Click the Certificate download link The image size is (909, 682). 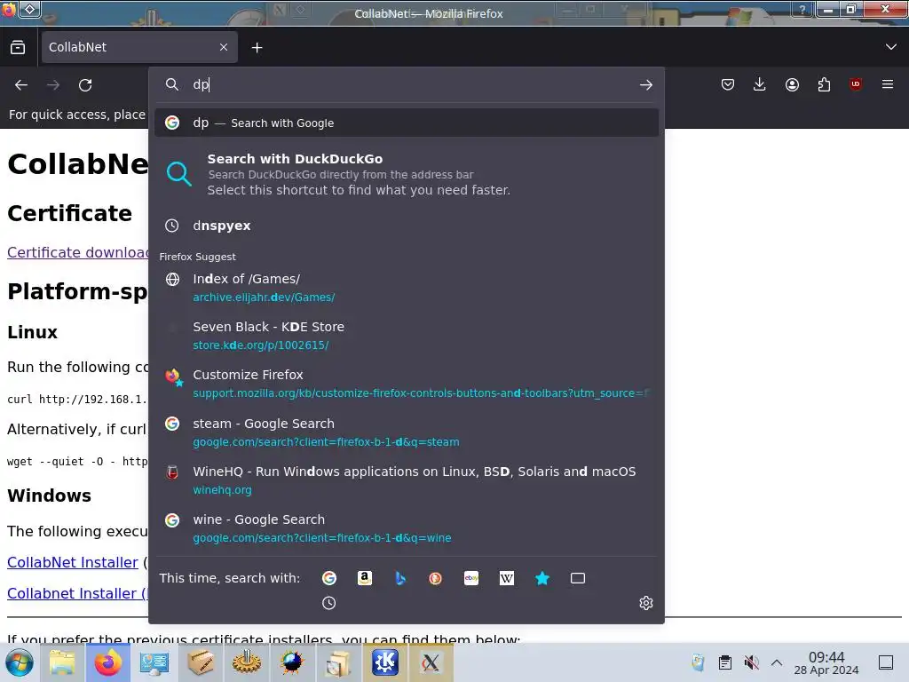tap(78, 253)
